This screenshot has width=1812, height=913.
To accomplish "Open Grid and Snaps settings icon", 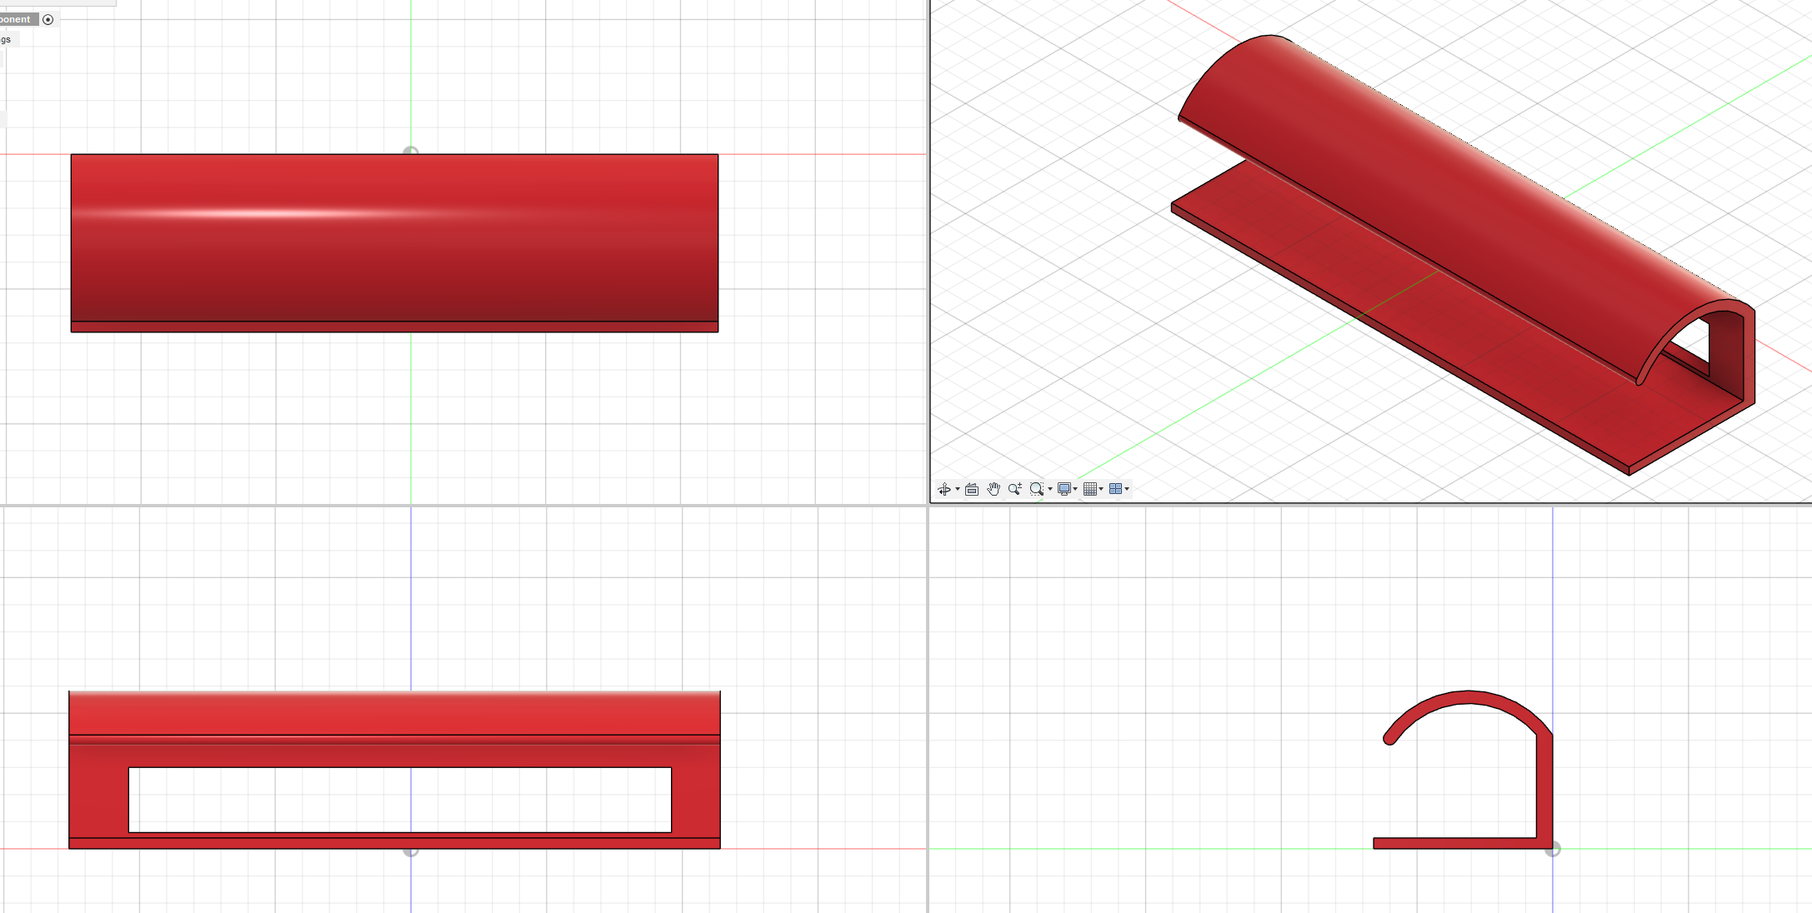I will pos(1090,489).
